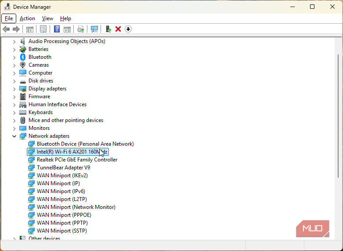Expand the Audio Processing Objects (APOs) node
This screenshot has height=251, width=343.
14,42
